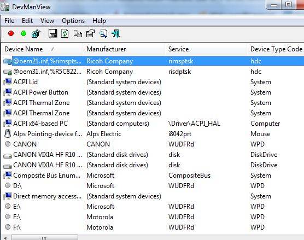Click the device icon of the @oem21.inf row
Screen dimensions: 304x240
click(x=8, y=61)
